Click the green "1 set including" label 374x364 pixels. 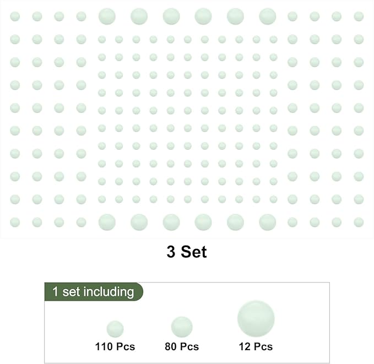pyautogui.click(x=93, y=292)
